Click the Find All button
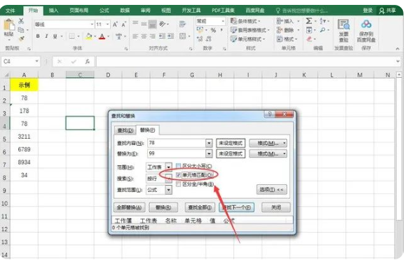 click(200, 207)
